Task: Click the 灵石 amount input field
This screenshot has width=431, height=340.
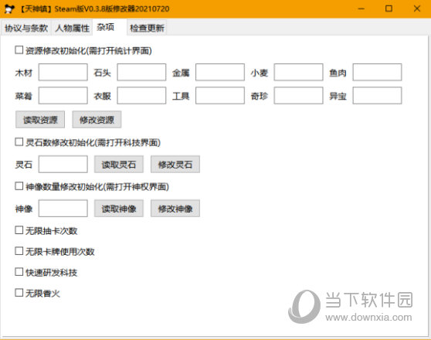Action: coord(63,165)
